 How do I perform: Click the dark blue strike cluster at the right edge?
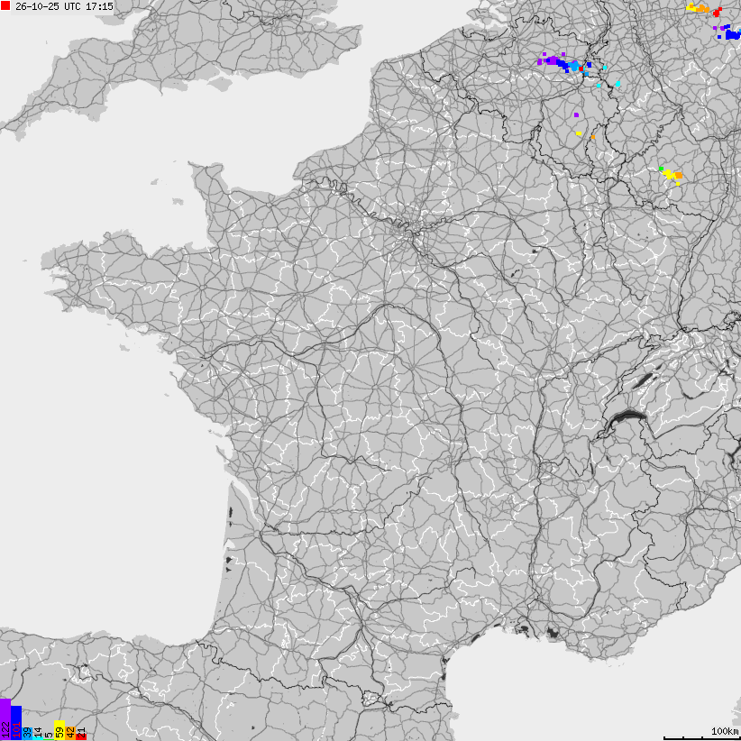(x=733, y=34)
